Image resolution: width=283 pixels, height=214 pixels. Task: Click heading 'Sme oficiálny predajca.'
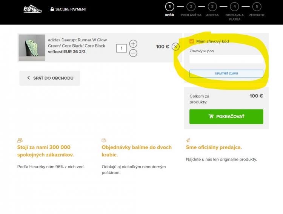pyautogui.click(x=214, y=147)
